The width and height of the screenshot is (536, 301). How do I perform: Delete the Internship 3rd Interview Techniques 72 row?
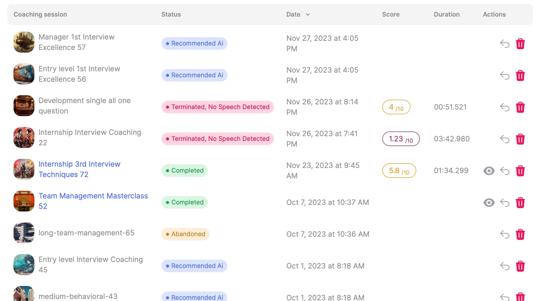tap(520, 171)
